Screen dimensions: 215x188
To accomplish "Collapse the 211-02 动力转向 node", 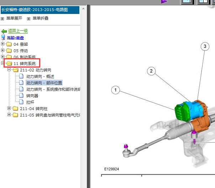I will tap(9, 70).
